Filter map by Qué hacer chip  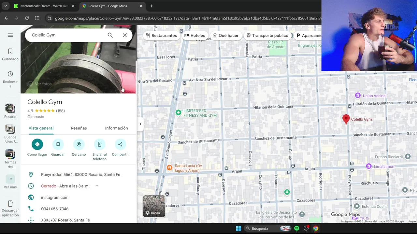(x=226, y=35)
